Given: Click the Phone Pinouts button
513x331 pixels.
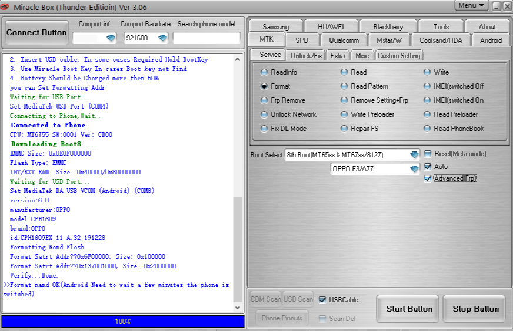Looking at the screenshot, I should (x=282, y=318).
